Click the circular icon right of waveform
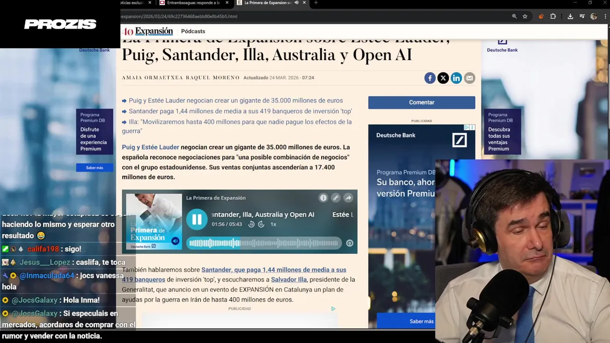The height and width of the screenshot is (343, 610). click(x=349, y=243)
